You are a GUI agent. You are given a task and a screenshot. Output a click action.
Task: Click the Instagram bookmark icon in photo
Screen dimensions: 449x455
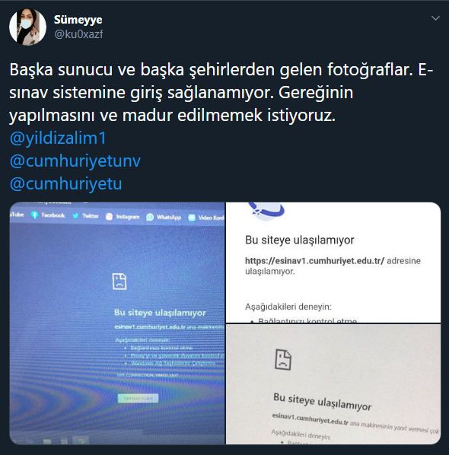pyautogui.click(x=109, y=217)
